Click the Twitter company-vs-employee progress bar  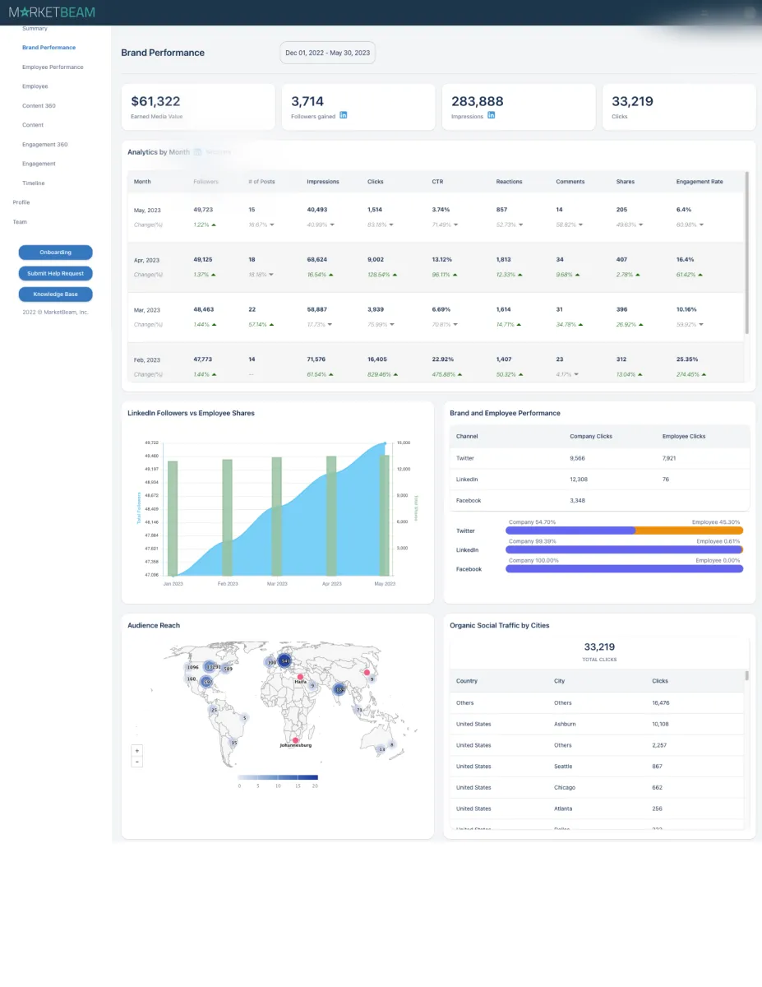624,531
